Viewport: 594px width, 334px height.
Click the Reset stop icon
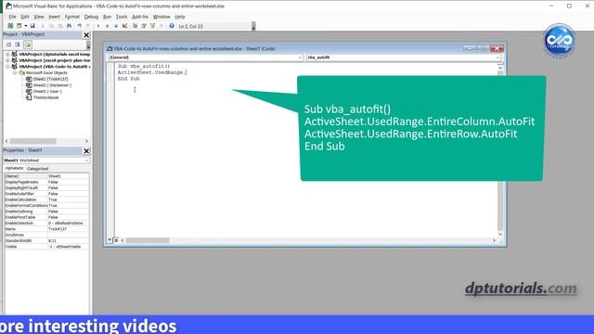point(116,26)
